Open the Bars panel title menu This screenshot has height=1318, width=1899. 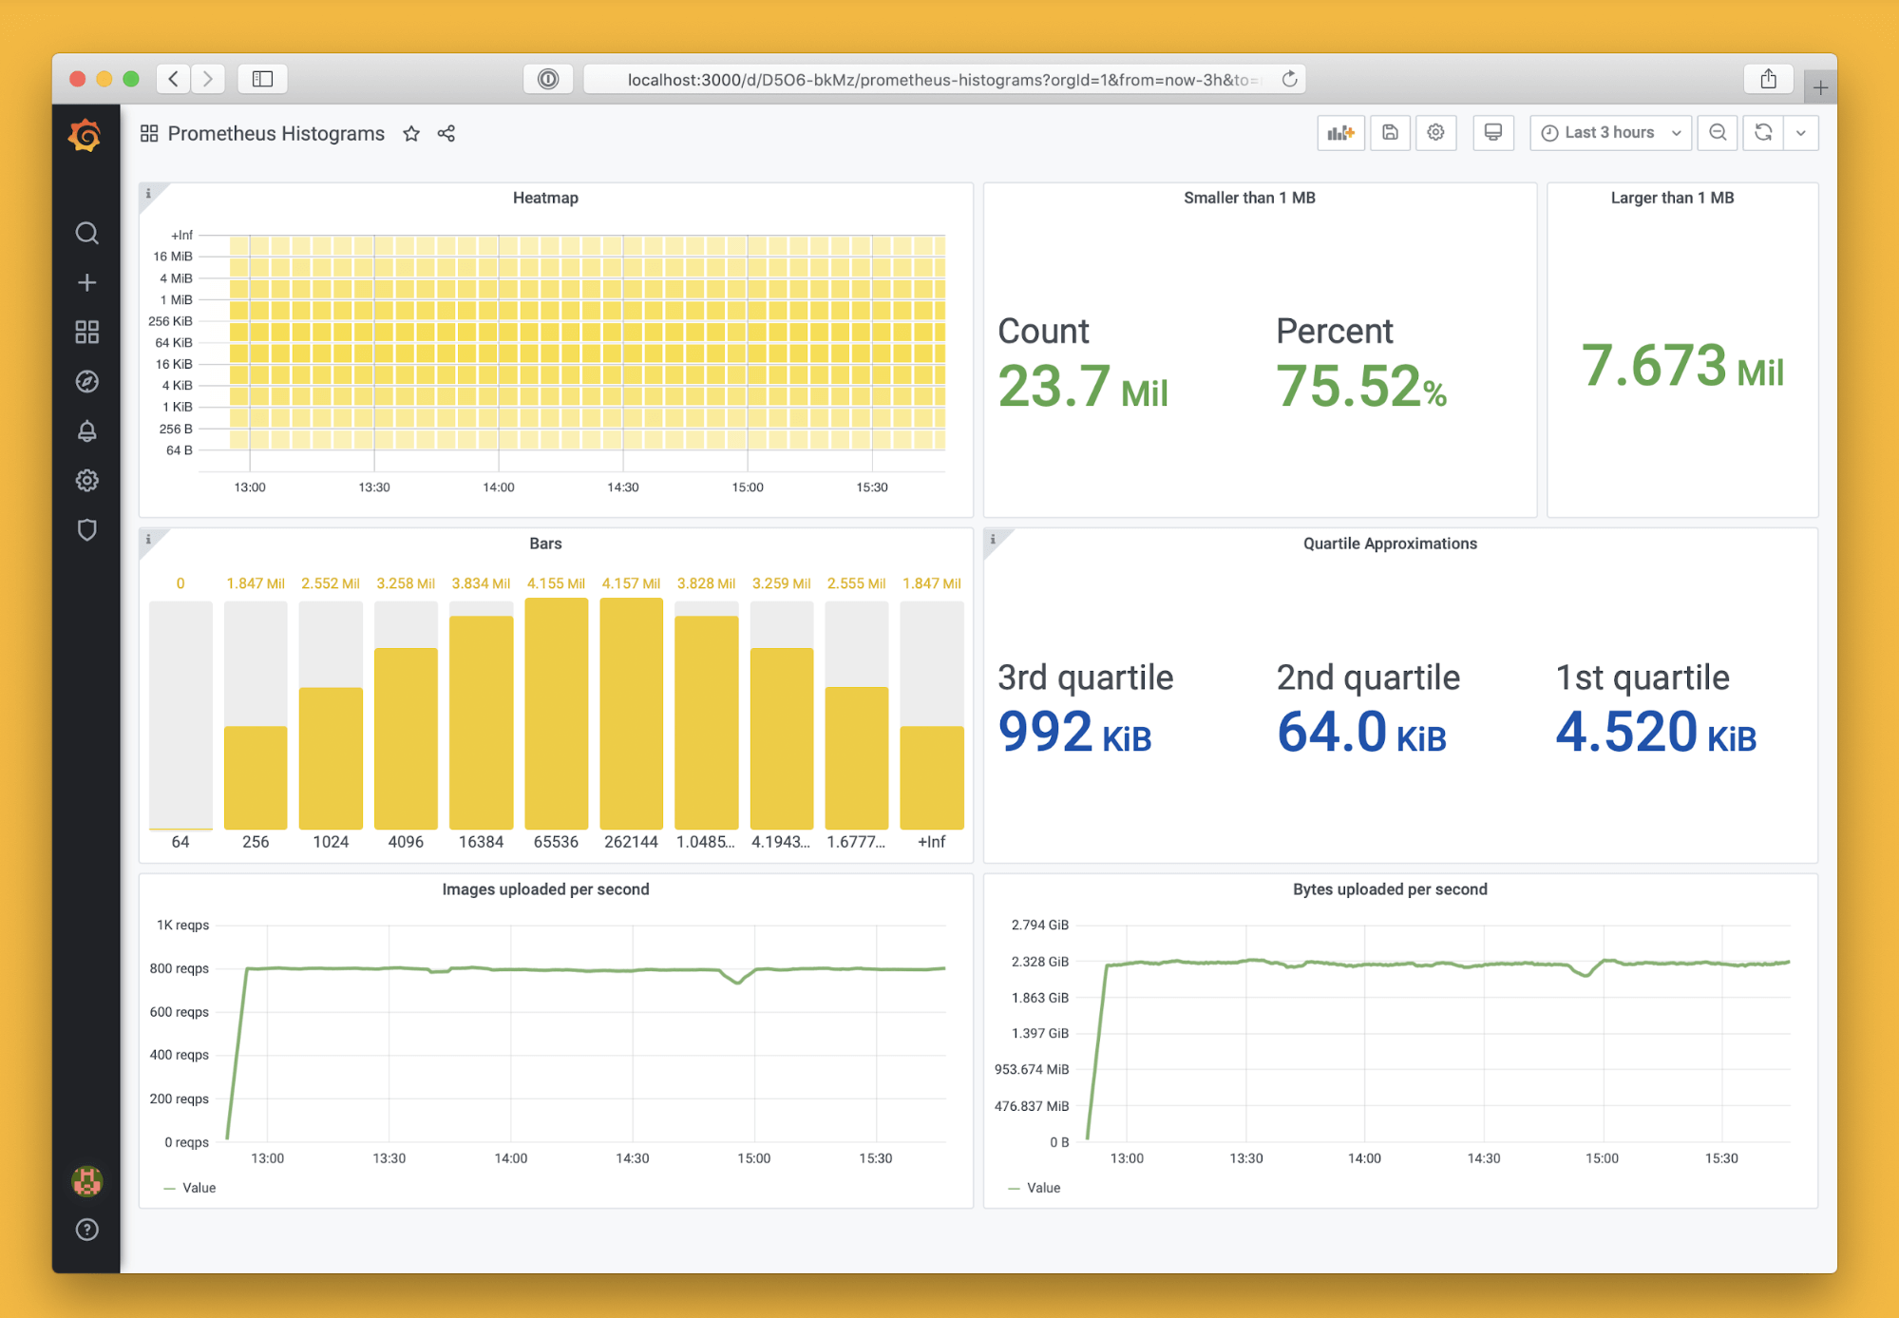pyautogui.click(x=545, y=544)
